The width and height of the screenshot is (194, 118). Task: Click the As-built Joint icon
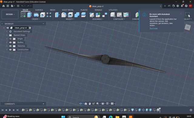(x=105, y=15)
